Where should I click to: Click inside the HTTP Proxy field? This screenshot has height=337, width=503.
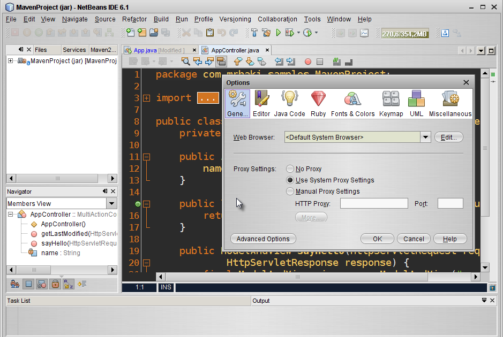click(x=373, y=203)
